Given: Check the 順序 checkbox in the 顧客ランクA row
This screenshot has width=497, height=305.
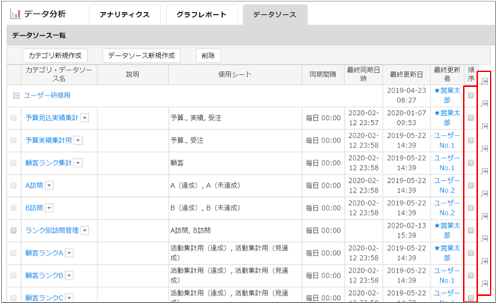Looking at the screenshot, I should [x=471, y=253].
